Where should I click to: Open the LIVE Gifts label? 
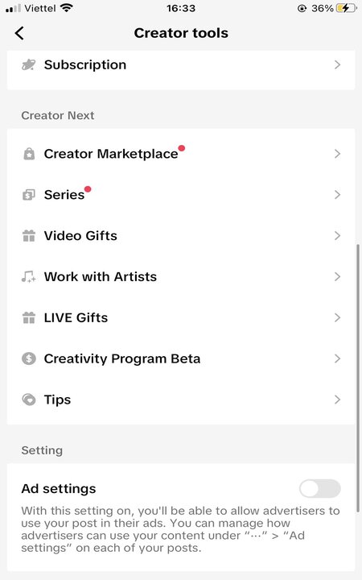(76, 317)
